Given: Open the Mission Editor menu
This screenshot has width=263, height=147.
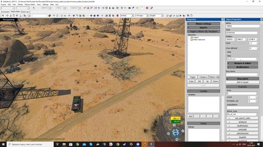Looking at the screenshot, I should pos(30,4).
